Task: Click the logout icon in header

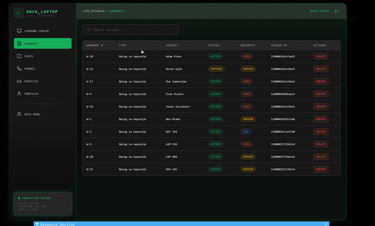Action: pos(336,11)
